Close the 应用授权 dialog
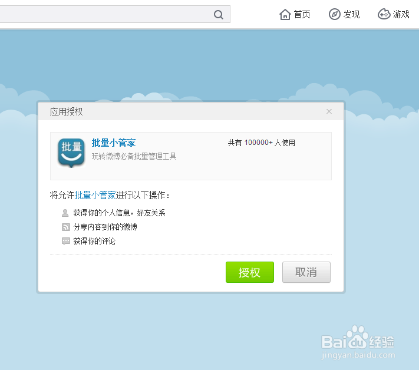The image size is (419, 370). 329,111
